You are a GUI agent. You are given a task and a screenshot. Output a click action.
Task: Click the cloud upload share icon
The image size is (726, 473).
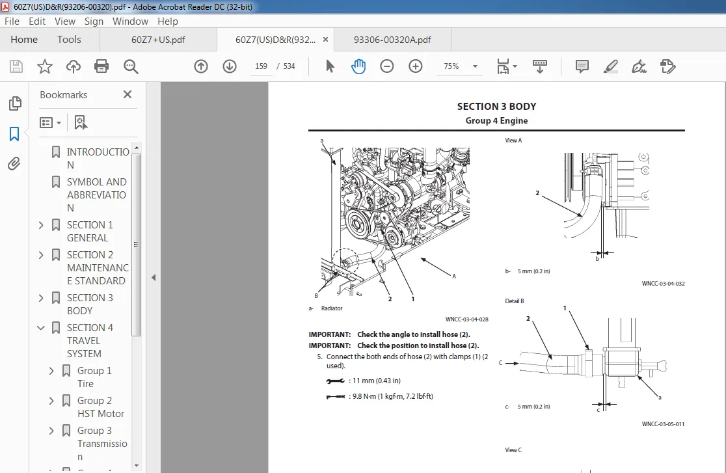pyautogui.click(x=73, y=66)
